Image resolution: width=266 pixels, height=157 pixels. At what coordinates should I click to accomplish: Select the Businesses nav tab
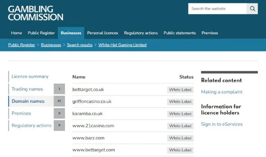pyautogui.click(x=71, y=33)
